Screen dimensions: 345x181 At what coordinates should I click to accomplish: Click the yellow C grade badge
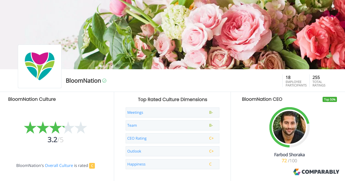click(x=92, y=166)
